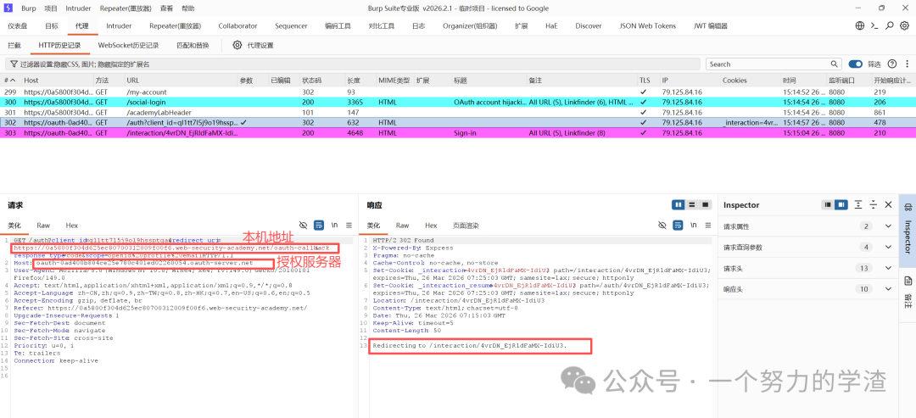This screenshot has height=418, width=916.
Task: Toggle line-wrap button in 响应 panel
Action: pos(678,226)
